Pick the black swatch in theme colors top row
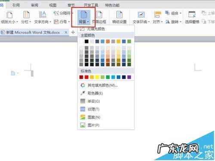This screenshot has height=161, width=215. (86, 41)
